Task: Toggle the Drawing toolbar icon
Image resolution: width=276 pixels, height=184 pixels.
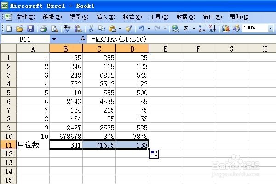Action: [236, 29]
